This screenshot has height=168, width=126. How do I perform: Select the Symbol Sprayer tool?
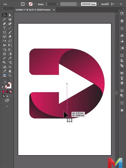pos(10,63)
